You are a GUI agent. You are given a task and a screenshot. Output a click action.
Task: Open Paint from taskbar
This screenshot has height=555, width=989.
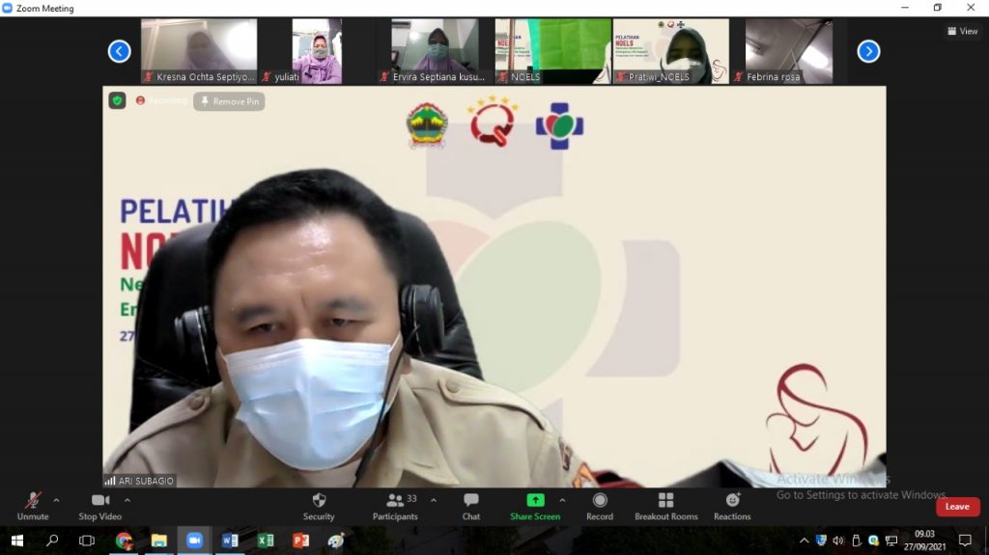click(336, 541)
